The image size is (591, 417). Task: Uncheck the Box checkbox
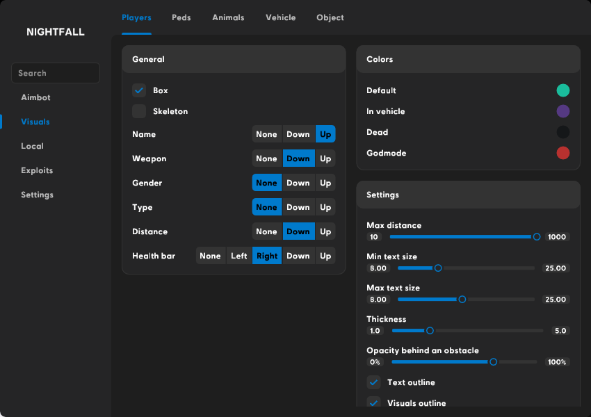coord(139,90)
